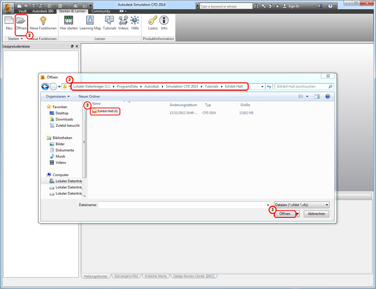Open the satellite Communication Center icon
This screenshot has height=289, width=376.
click(271, 6)
